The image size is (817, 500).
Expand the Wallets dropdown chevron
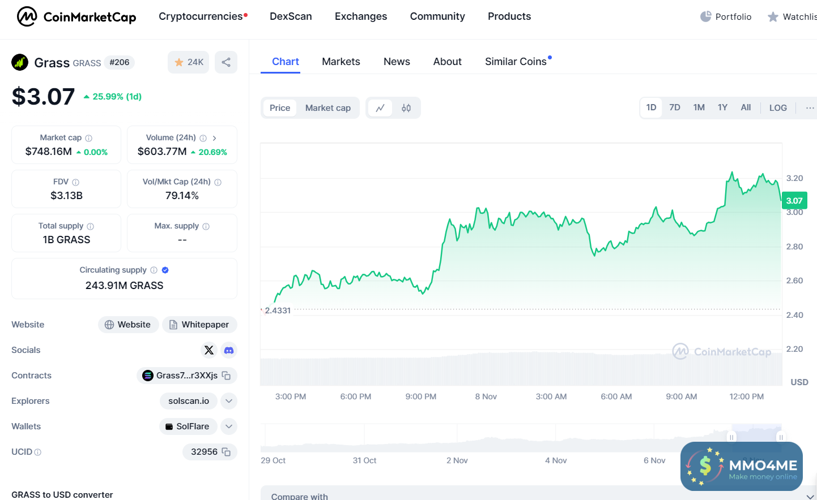pos(229,426)
